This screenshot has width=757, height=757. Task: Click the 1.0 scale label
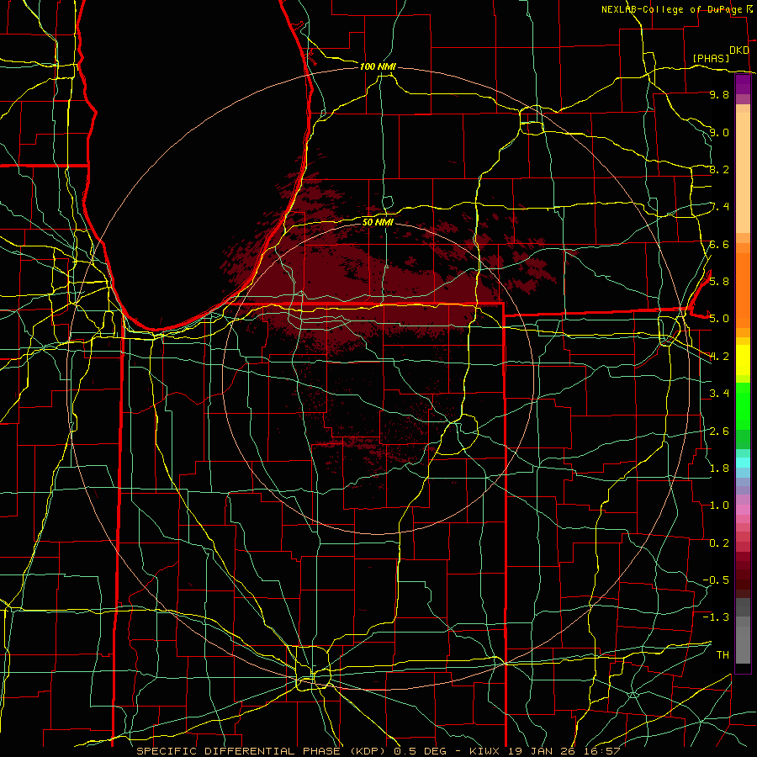tap(719, 505)
